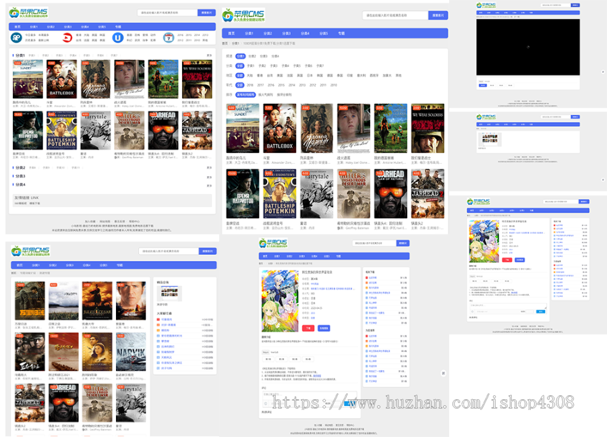Open the Battlebox poster on the homepage panel
Screen dimensions: 607x437
pos(61,79)
